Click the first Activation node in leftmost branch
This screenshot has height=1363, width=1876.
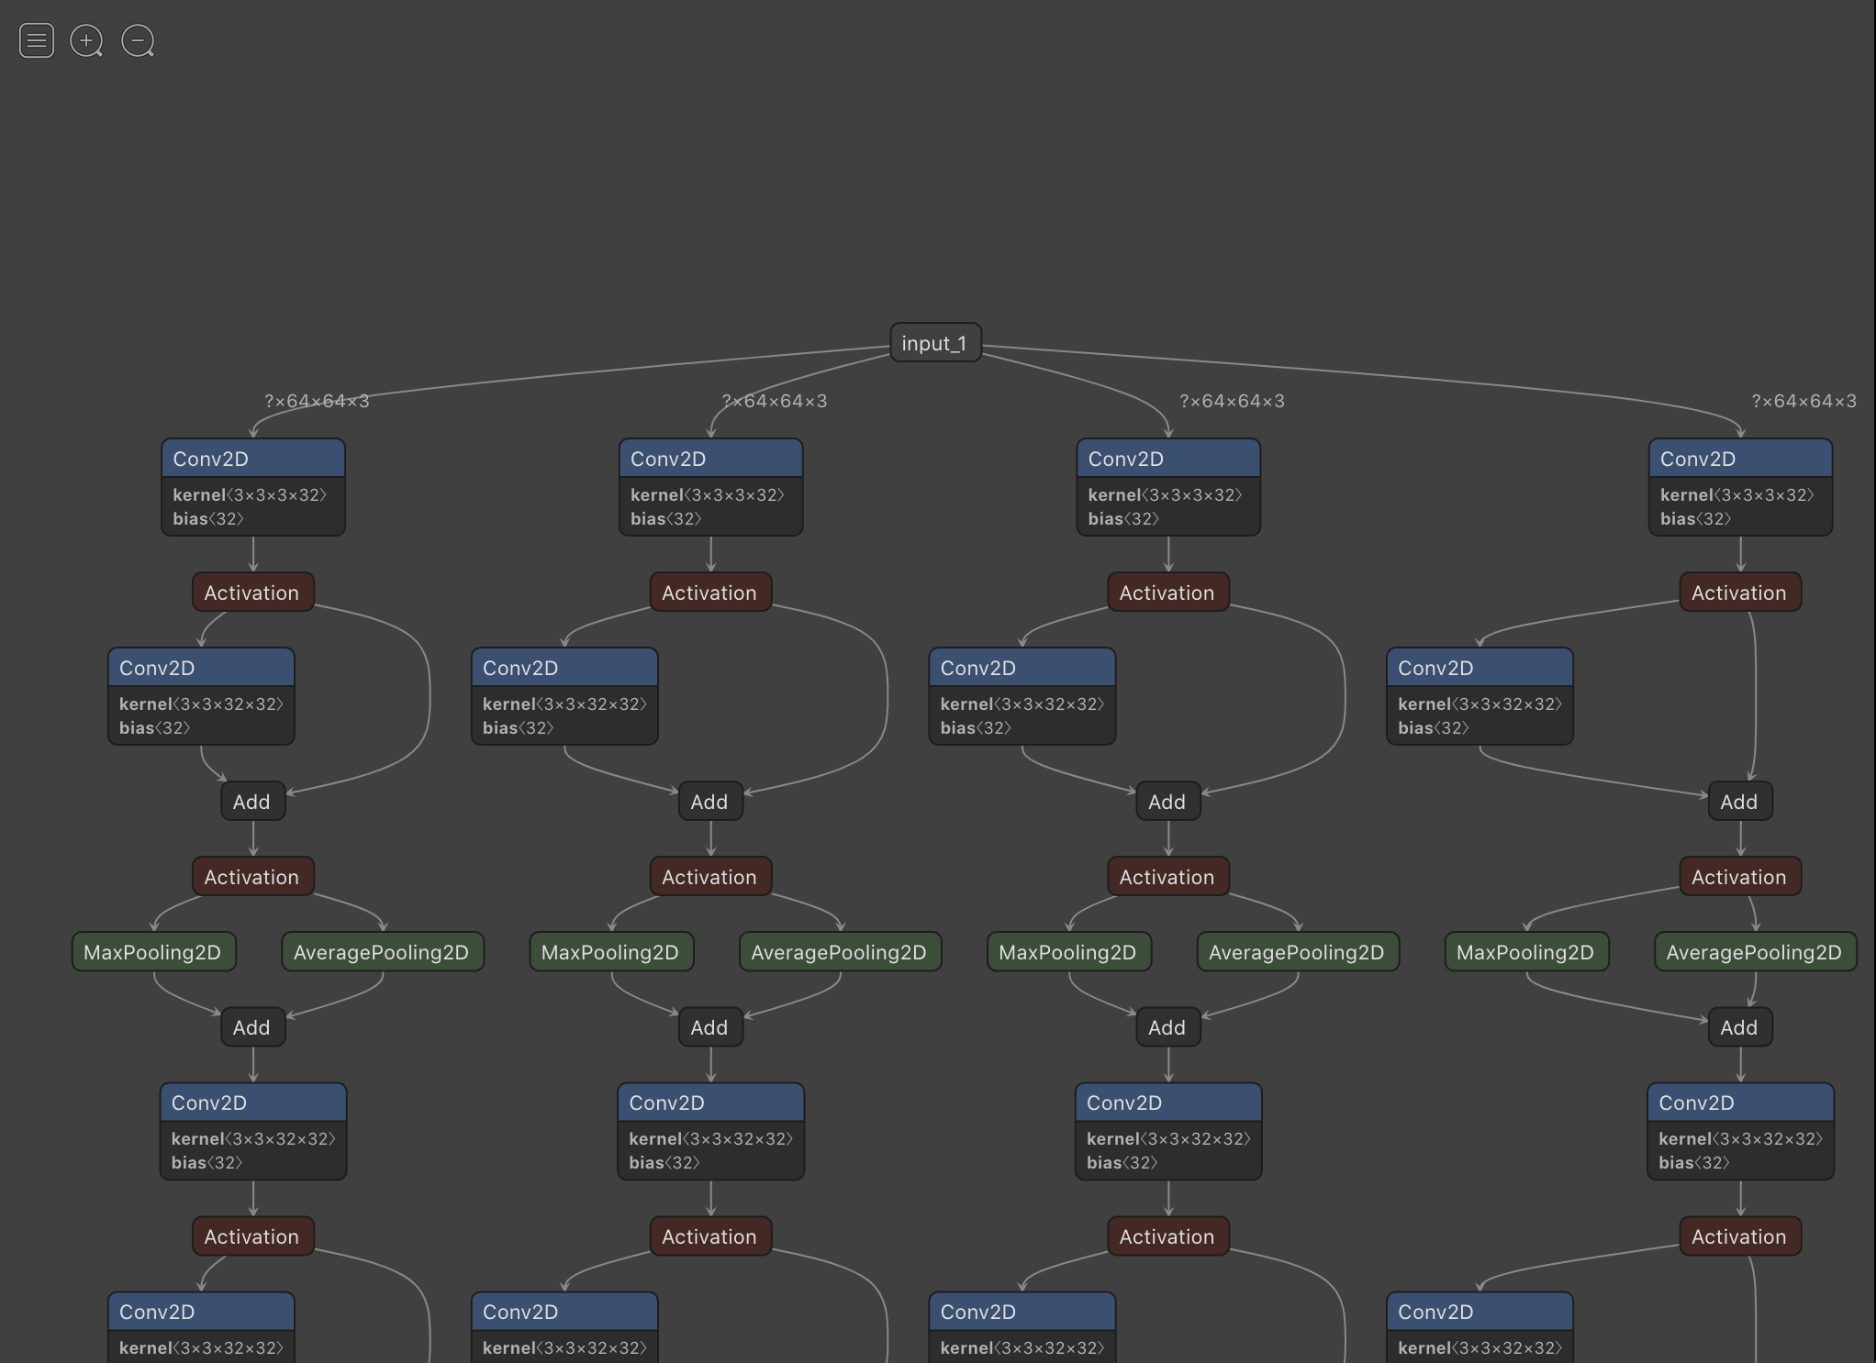pos(252,593)
